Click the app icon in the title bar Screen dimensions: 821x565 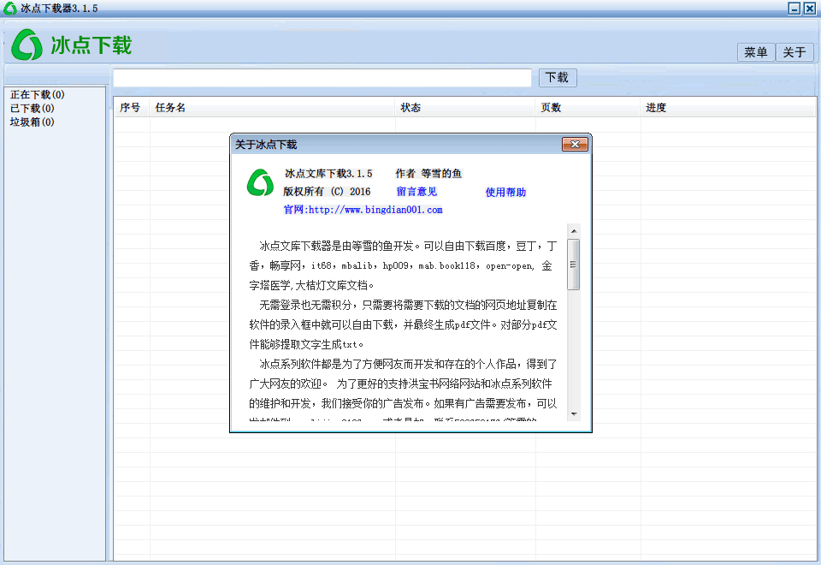pyautogui.click(x=9, y=8)
